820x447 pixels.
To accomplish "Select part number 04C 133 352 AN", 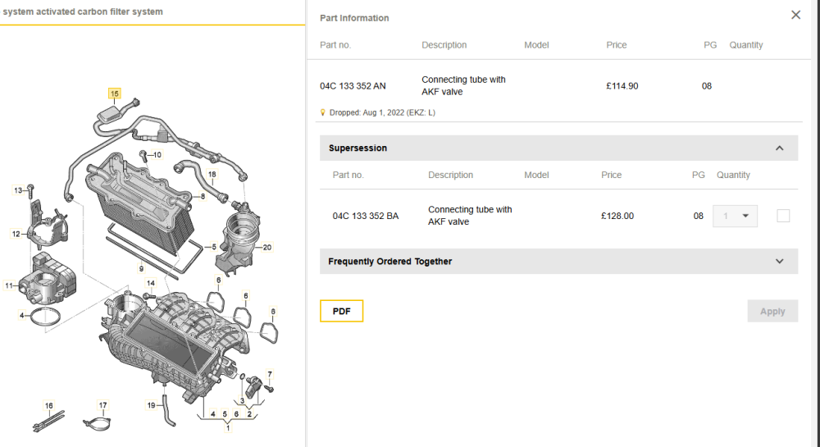I will point(353,86).
